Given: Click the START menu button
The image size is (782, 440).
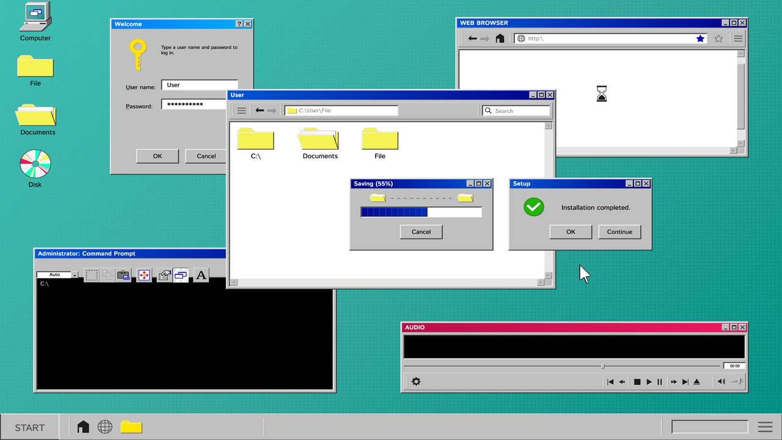Looking at the screenshot, I should coord(29,427).
